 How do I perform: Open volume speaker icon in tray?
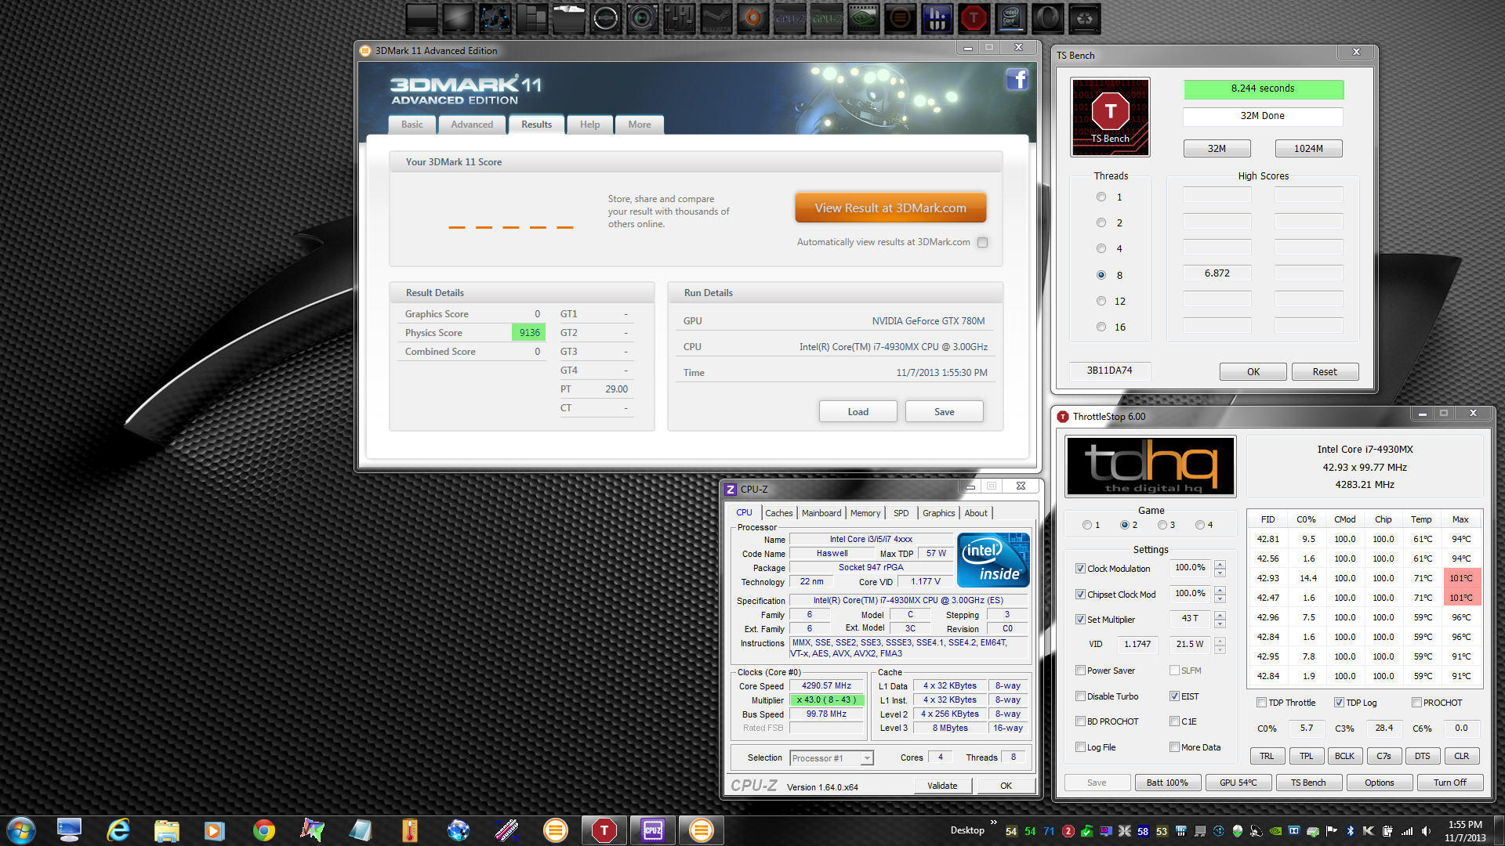1426,831
